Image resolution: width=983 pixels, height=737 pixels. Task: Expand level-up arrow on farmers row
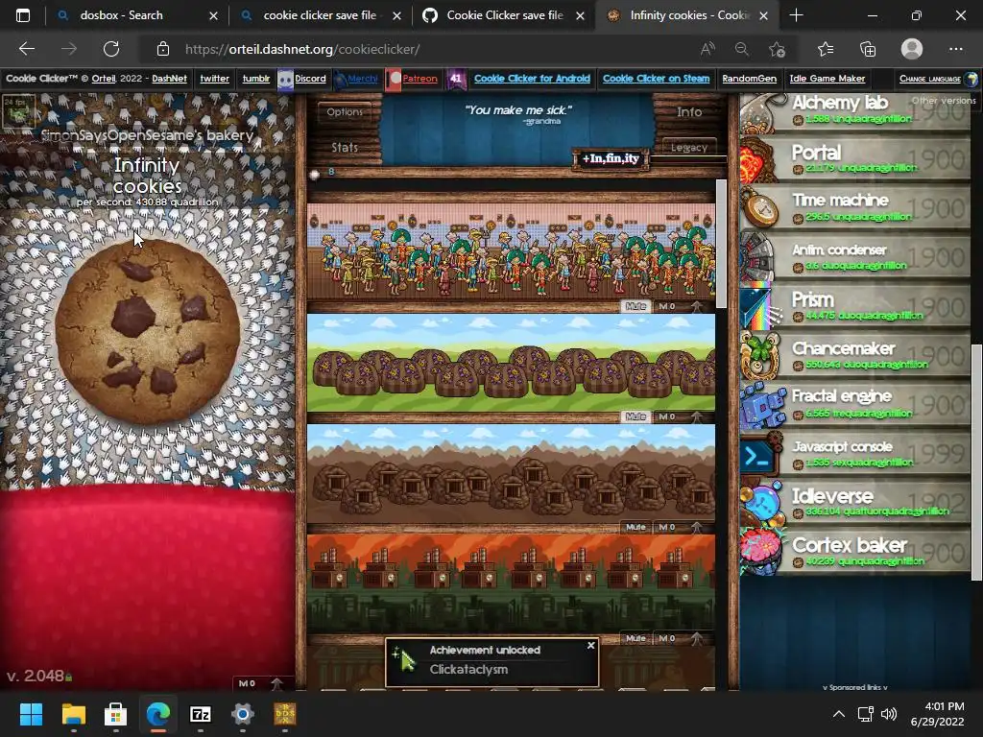click(697, 306)
